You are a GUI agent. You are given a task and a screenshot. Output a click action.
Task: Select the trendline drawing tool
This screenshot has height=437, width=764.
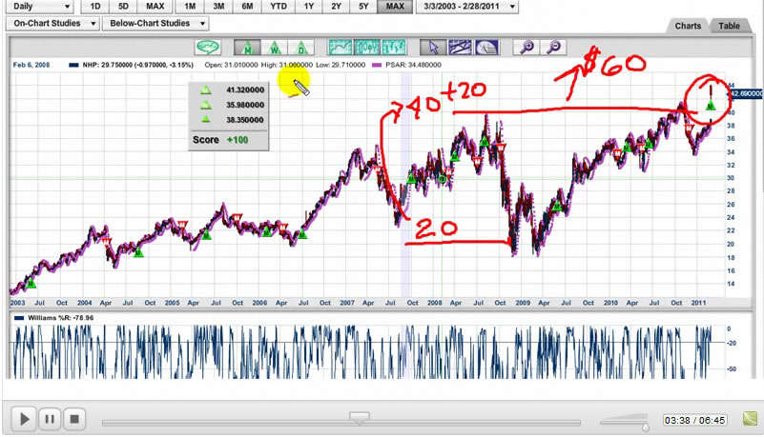tap(460, 48)
